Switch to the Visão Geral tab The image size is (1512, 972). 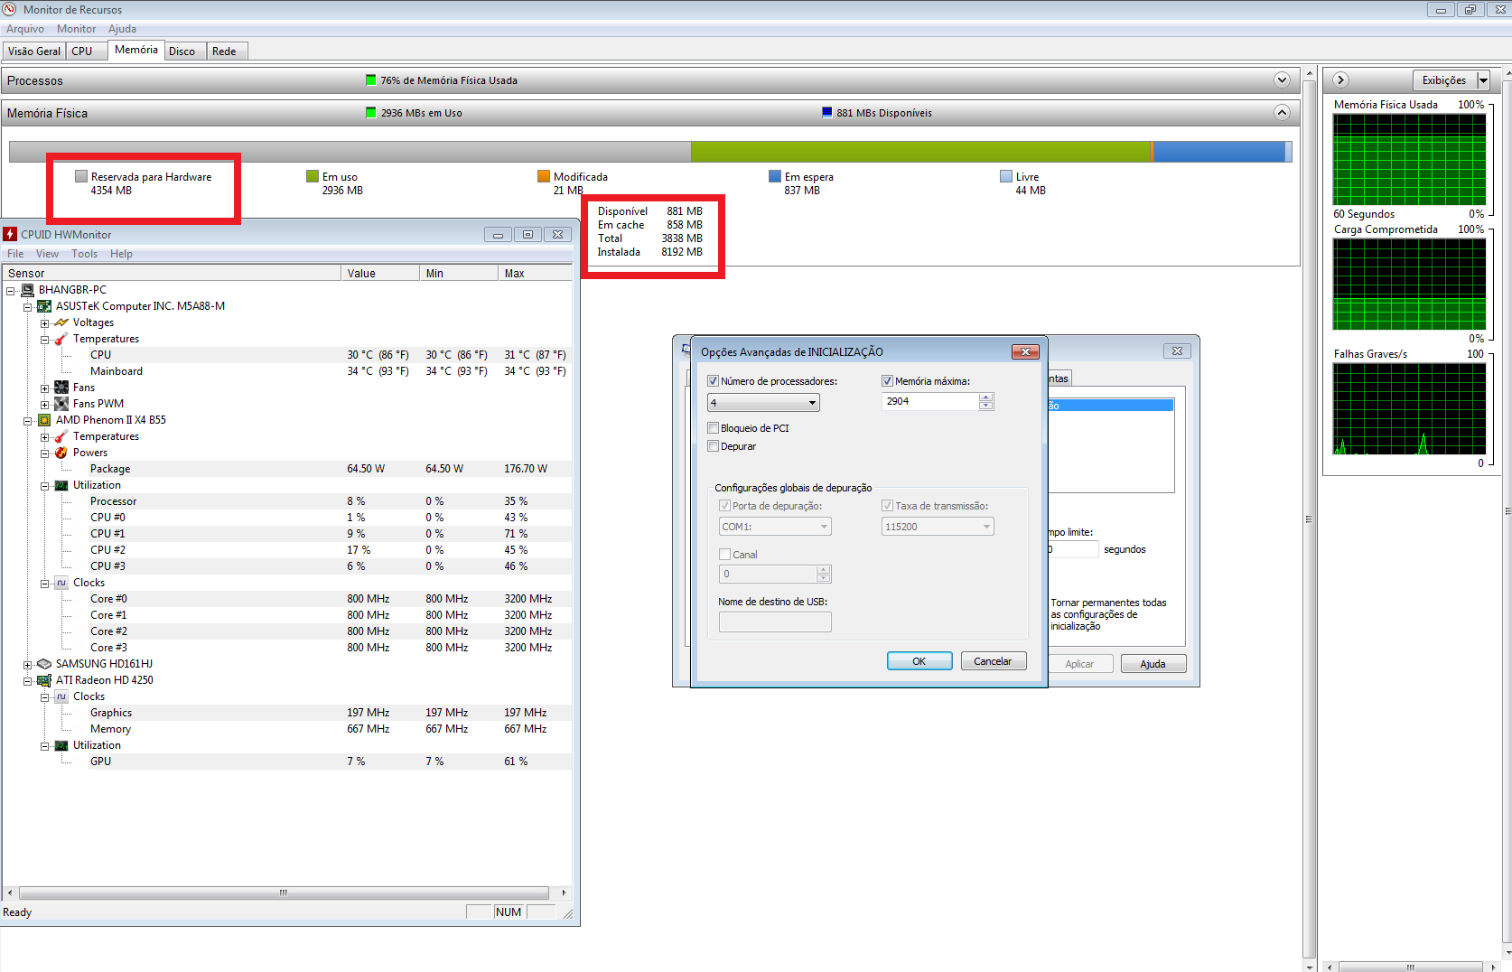(34, 51)
